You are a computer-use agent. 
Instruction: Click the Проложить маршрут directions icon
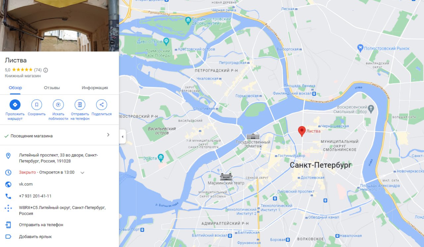click(15, 105)
